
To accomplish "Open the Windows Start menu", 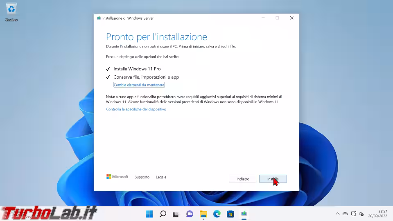I will tap(149, 214).
